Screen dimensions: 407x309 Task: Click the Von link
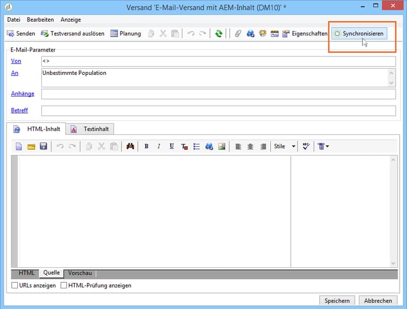tap(16, 61)
